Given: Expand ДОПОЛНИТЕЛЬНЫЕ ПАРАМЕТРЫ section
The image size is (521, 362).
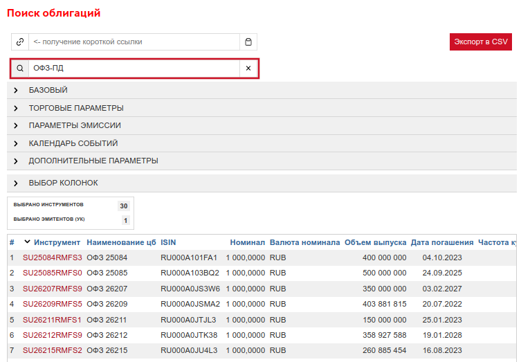Looking at the screenshot, I should pyautogui.click(x=262, y=161).
